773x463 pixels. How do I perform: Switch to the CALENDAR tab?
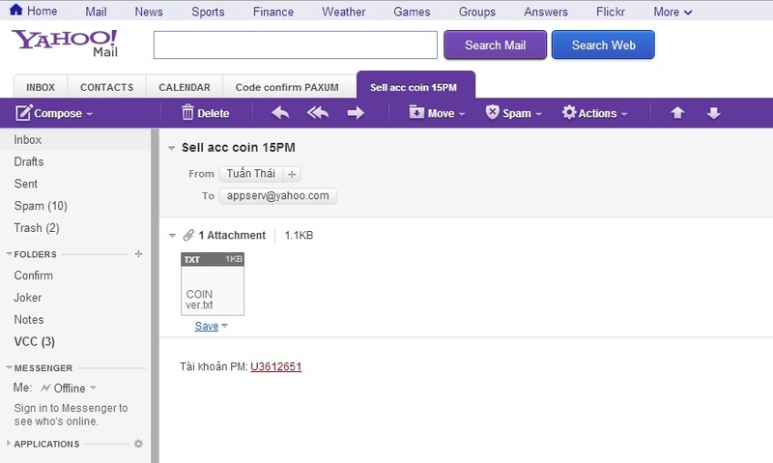point(185,87)
